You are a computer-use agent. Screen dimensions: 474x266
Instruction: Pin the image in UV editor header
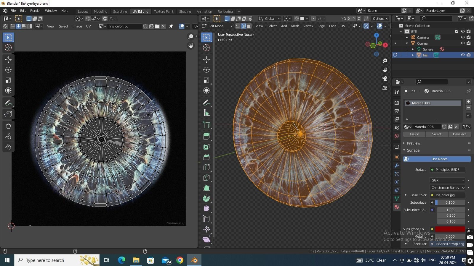[171, 26]
